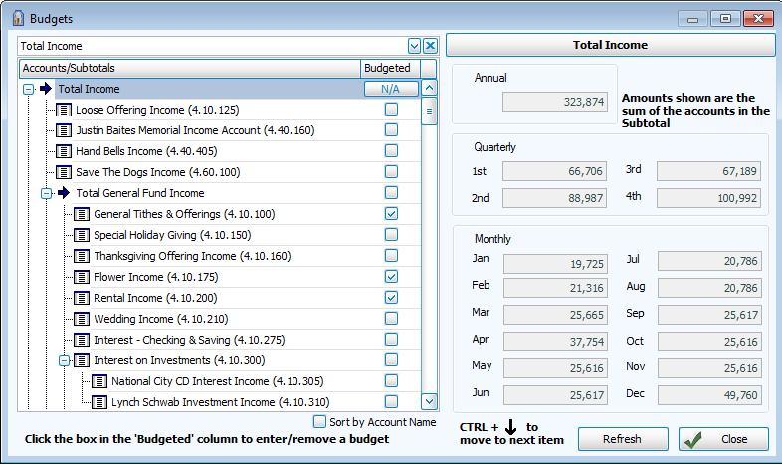Enable the Sort by Account Name checkbox
Image resolution: width=782 pixels, height=464 pixels.
(319, 422)
